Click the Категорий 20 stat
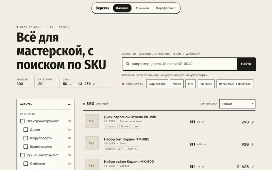The width and height of the screenshot is (272, 170). (45, 82)
